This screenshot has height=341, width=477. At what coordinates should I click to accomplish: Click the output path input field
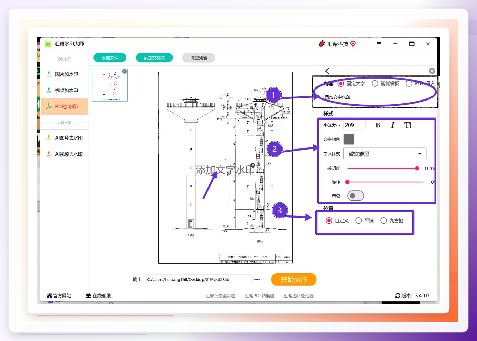199,279
